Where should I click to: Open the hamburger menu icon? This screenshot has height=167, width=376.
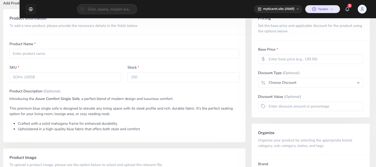coord(31,9)
